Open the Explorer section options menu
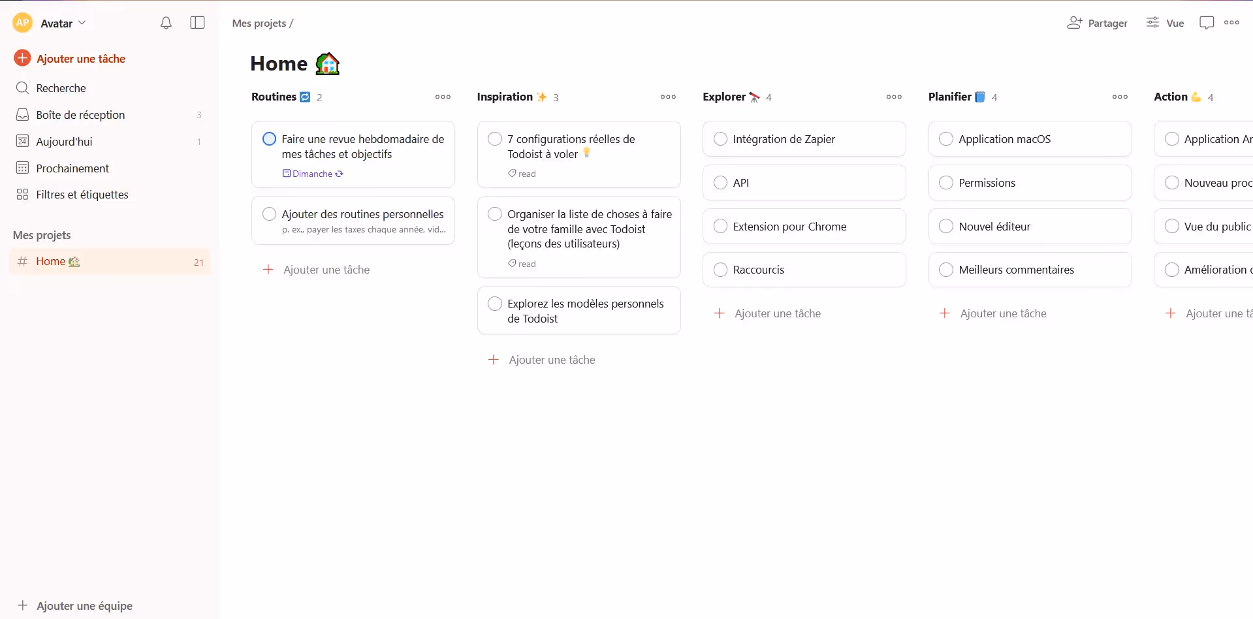This screenshot has width=1253, height=619. coord(894,97)
